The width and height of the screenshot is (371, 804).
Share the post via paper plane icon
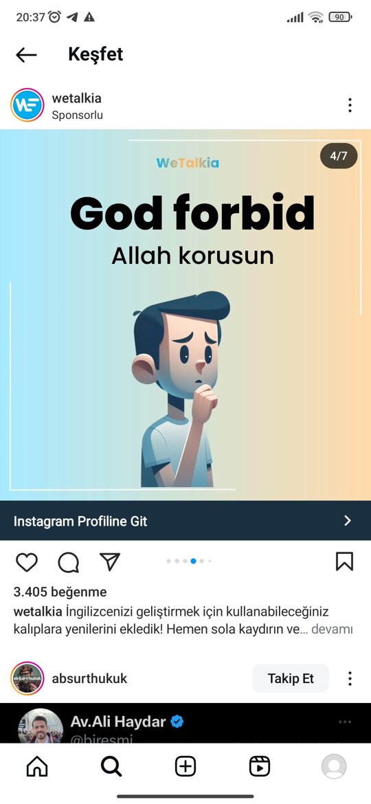[110, 562]
